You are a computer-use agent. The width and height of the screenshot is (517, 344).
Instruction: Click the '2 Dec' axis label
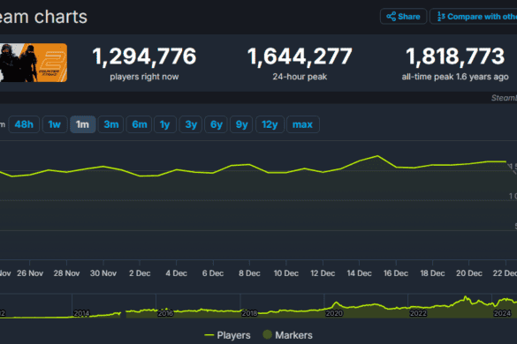coord(140,273)
